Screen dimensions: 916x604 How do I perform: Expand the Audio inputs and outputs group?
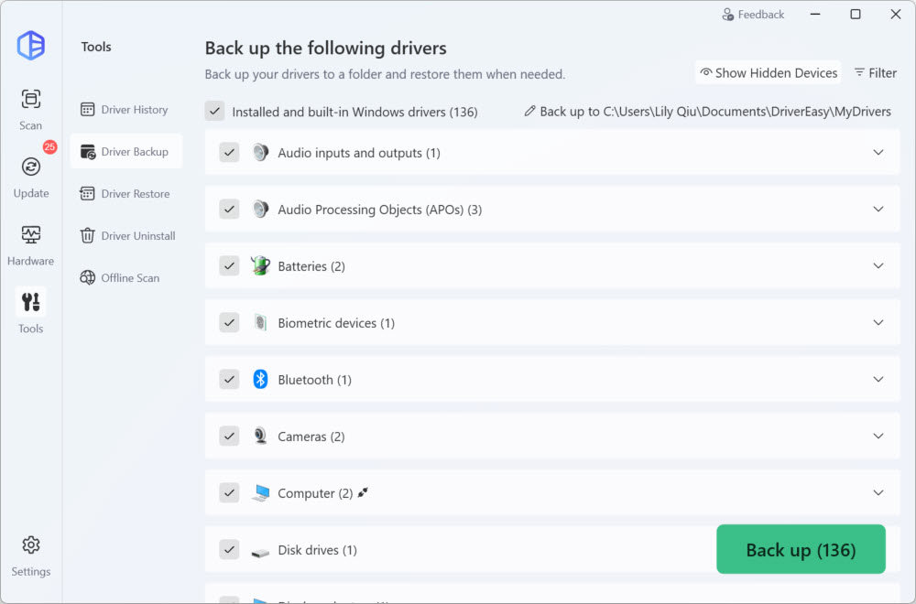click(x=878, y=153)
